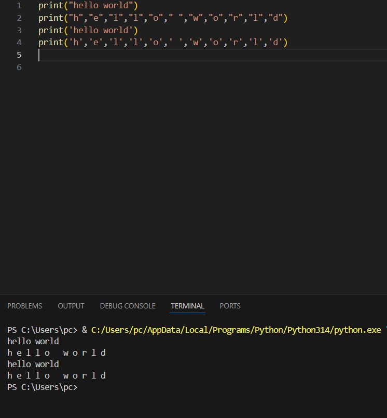Click the last spaced-out hello world output
The image size is (387, 418).
tap(57, 375)
